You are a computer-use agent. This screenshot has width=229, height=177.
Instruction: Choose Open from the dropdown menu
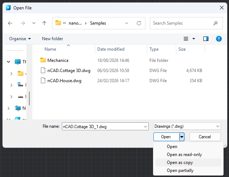[x=188, y=147]
